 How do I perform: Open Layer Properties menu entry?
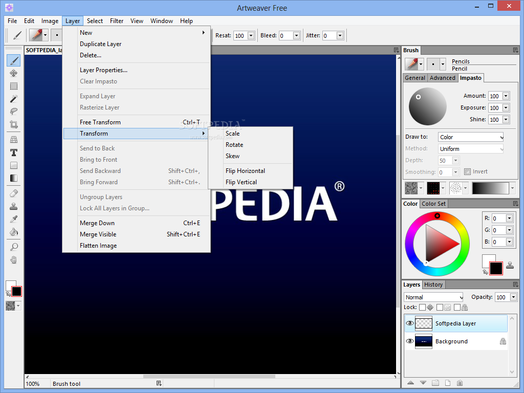[x=103, y=70]
